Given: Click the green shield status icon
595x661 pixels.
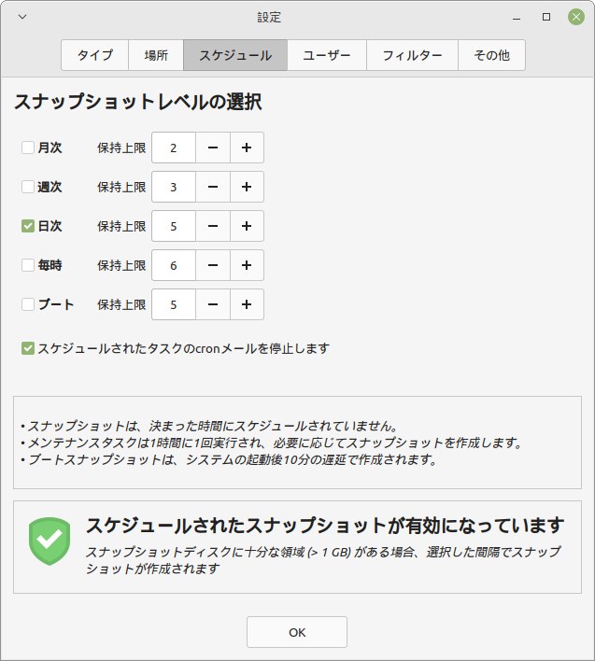Looking at the screenshot, I should [x=50, y=541].
